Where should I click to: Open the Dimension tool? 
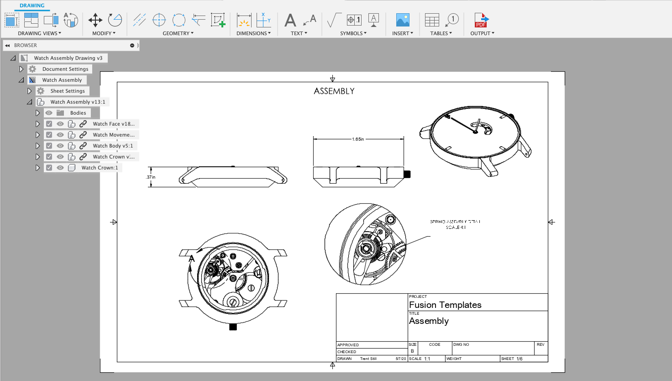(x=244, y=20)
